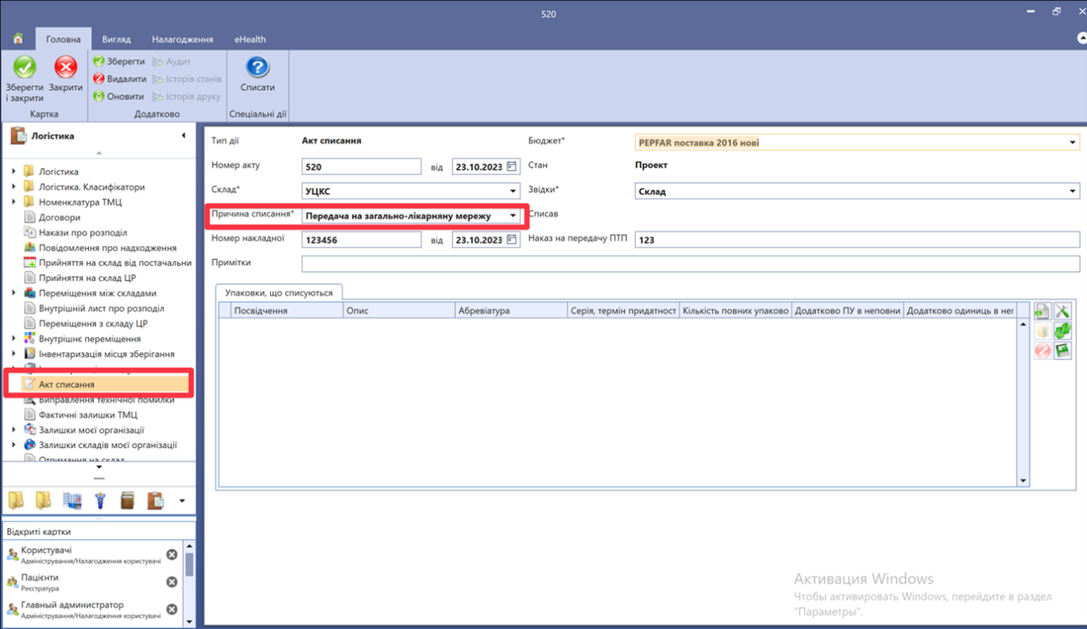Screen dimensions: 1087x629
Task: Click the hospital building module icon
Action: [x=72, y=501]
